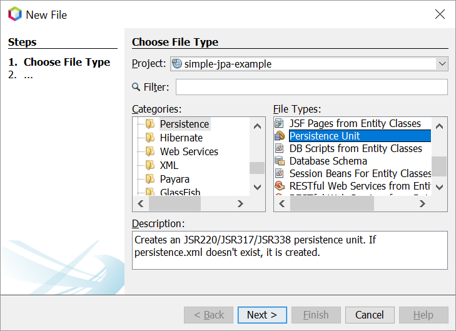Viewport: 456px width, 331px height.
Task: Click the Hibernate category folder icon
Action: click(150, 138)
